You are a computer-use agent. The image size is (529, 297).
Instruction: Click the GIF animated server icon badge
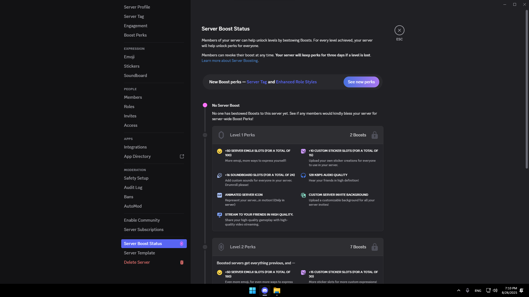pyautogui.click(x=220, y=195)
